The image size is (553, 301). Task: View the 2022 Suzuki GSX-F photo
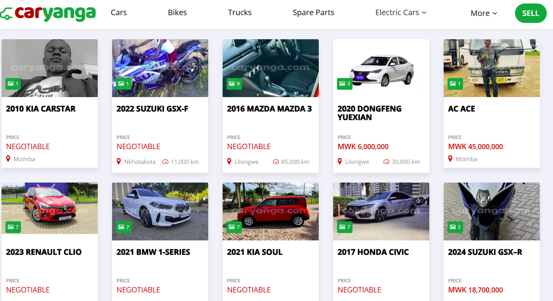pyautogui.click(x=160, y=68)
